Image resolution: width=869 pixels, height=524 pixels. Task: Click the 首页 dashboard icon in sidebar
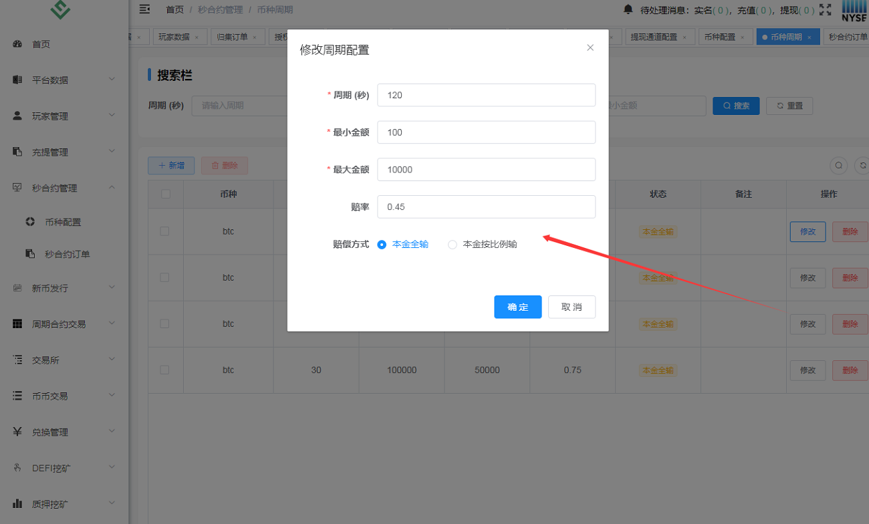[x=18, y=44]
